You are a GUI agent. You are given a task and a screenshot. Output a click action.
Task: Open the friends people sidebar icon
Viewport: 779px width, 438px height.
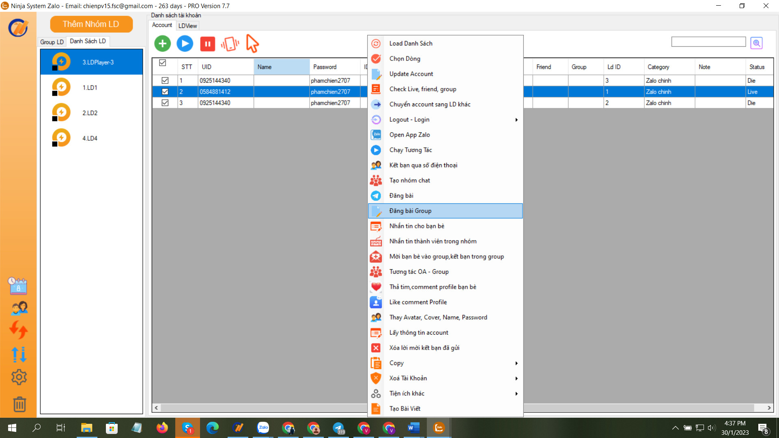tap(19, 308)
